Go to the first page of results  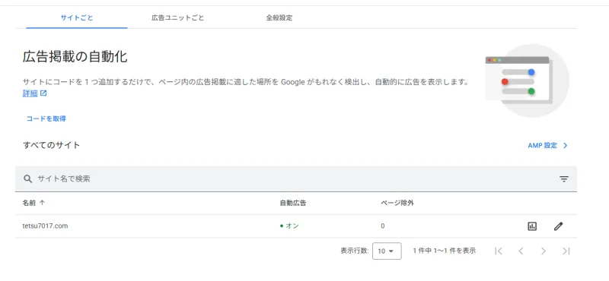click(499, 251)
